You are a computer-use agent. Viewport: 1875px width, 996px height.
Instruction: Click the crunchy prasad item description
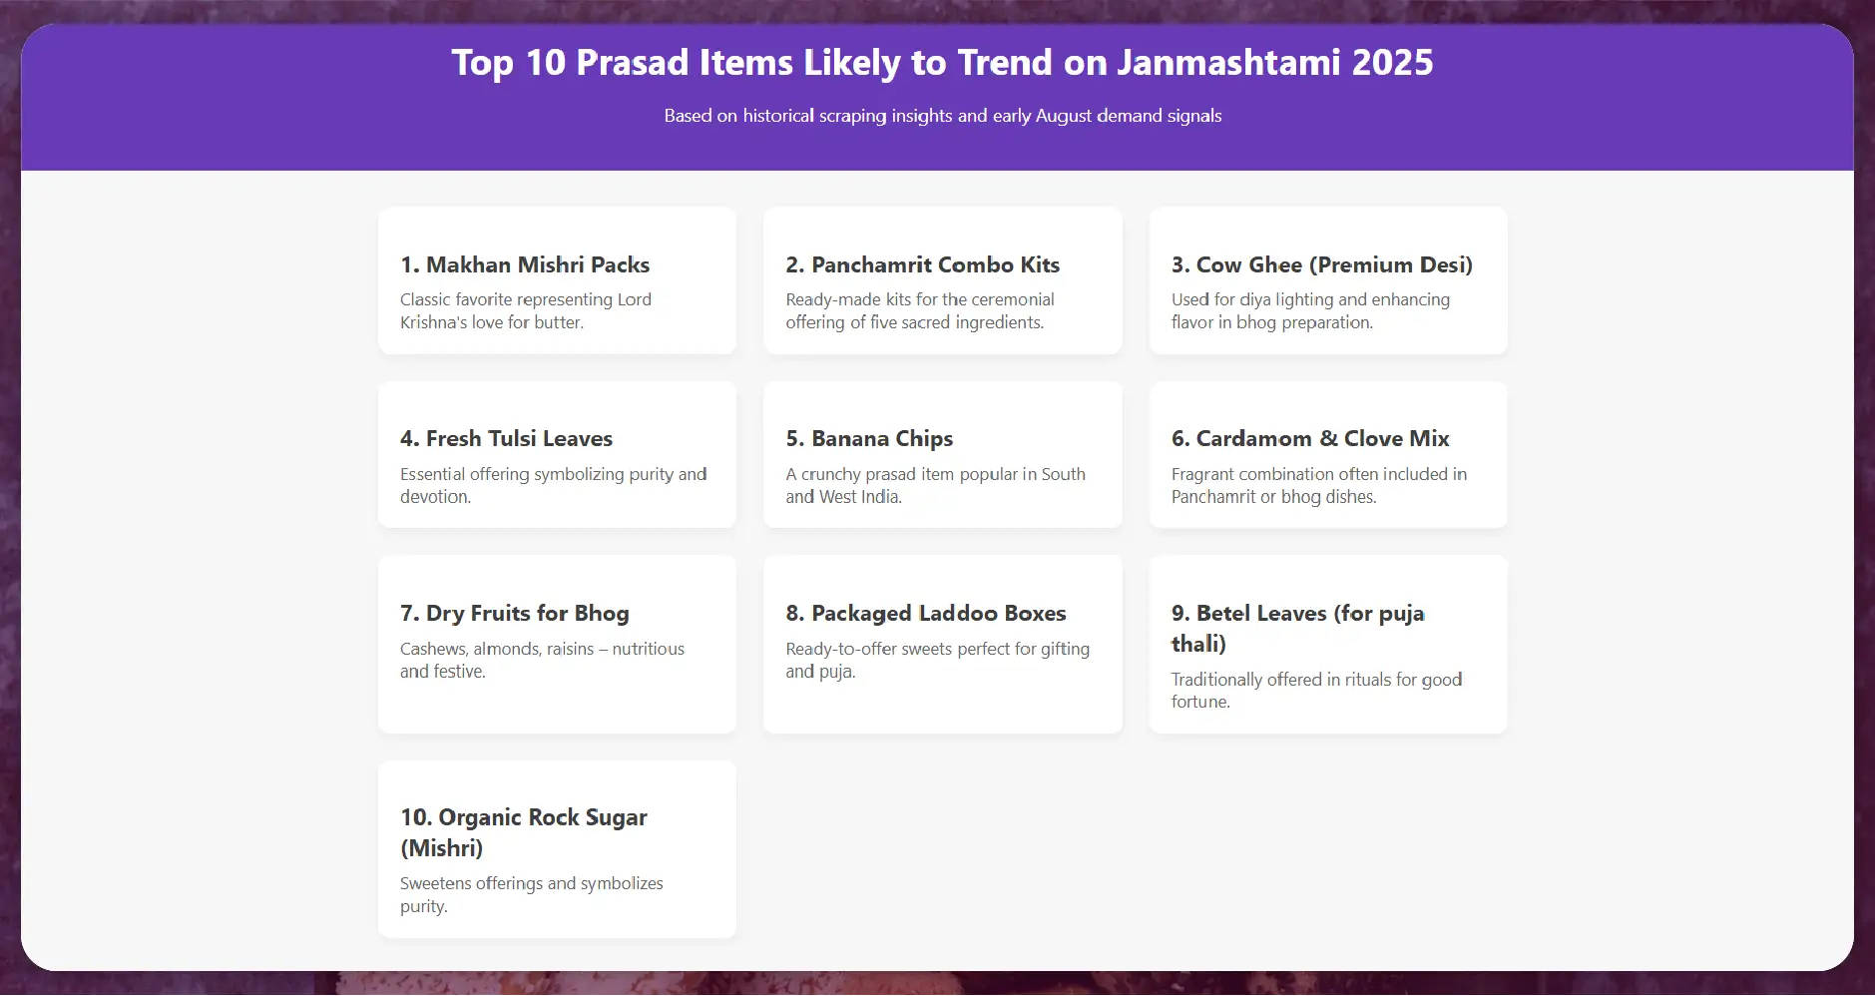tap(935, 485)
